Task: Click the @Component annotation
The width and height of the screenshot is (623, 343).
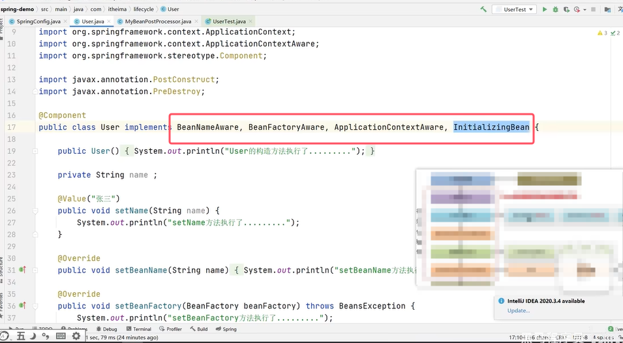Action: coord(63,115)
